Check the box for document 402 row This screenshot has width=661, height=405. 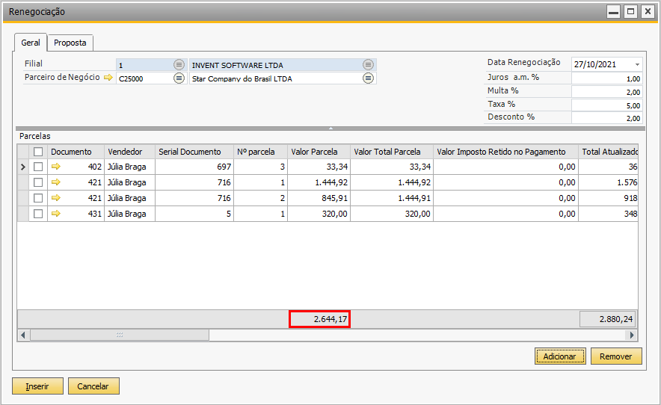coord(38,167)
